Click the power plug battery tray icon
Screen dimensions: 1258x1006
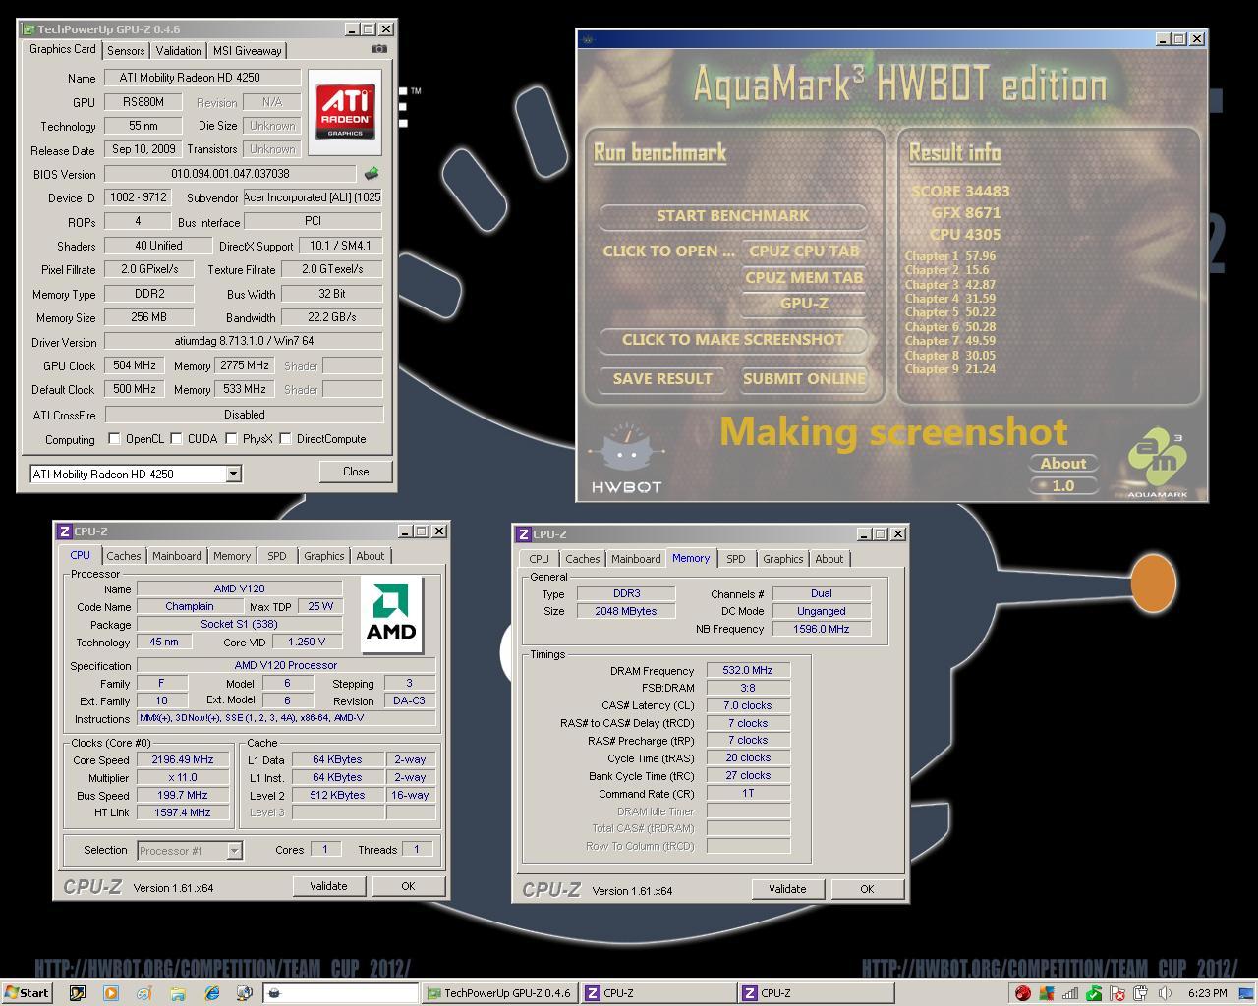[1141, 993]
